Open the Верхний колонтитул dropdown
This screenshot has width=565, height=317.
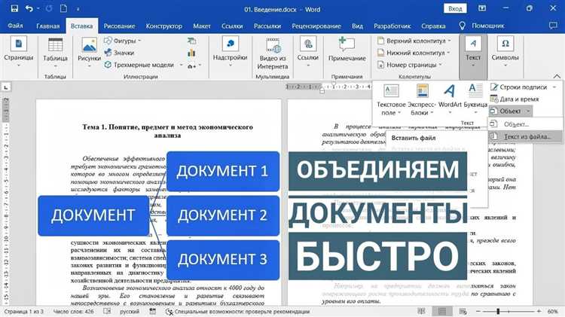tap(414, 41)
